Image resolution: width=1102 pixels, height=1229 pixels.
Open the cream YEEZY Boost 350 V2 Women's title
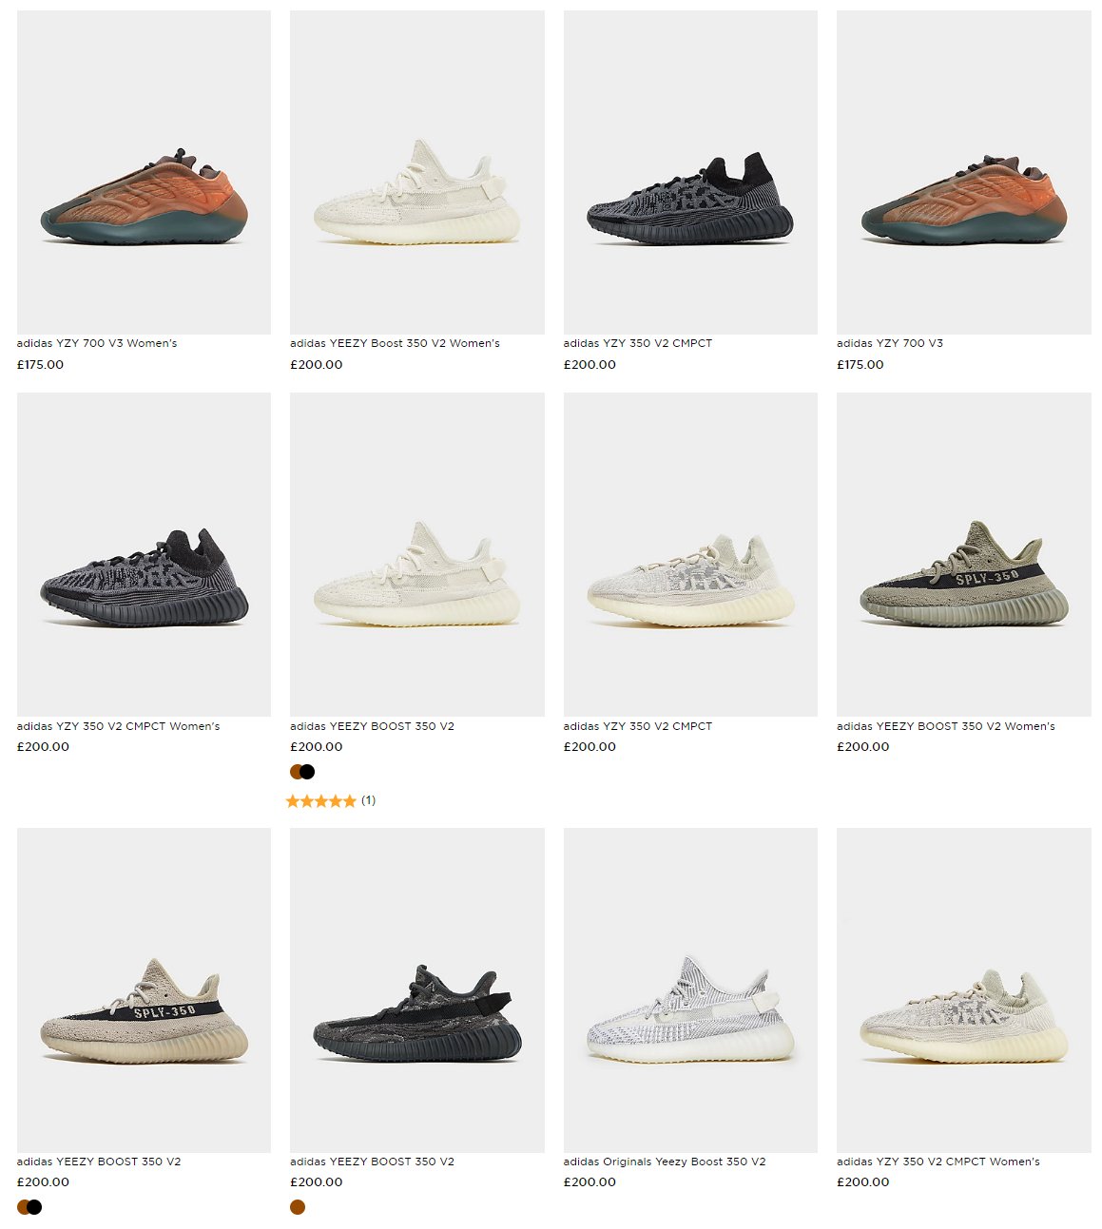pyautogui.click(x=395, y=343)
